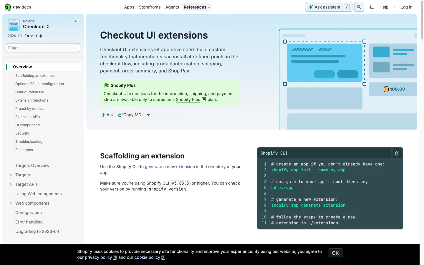Click Log in
This screenshot has width=424, height=265.
pos(406,7)
